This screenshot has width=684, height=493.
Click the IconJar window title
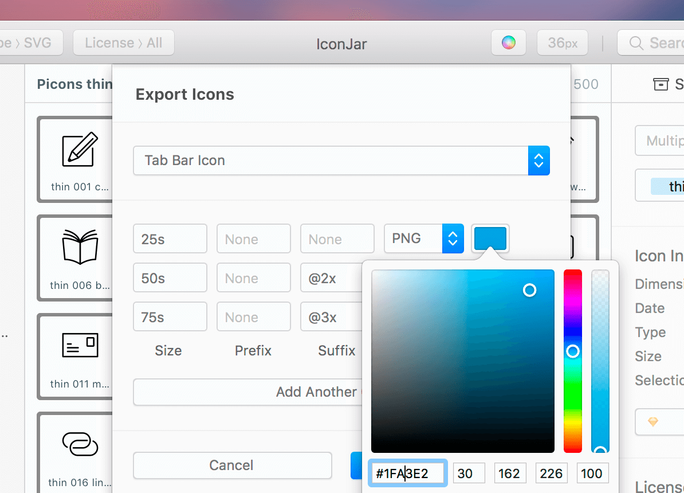[x=341, y=44]
